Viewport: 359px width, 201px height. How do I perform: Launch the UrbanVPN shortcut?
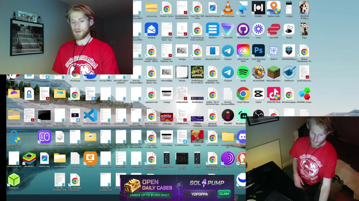click(x=228, y=116)
